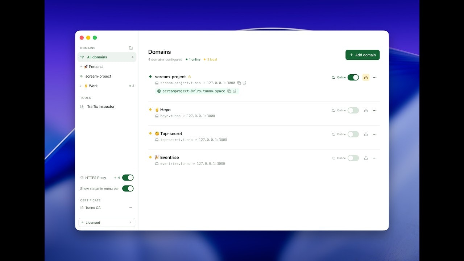The image size is (464, 261).
Task: Turn off the scream-project Online toggle
Action: pyautogui.click(x=353, y=77)
